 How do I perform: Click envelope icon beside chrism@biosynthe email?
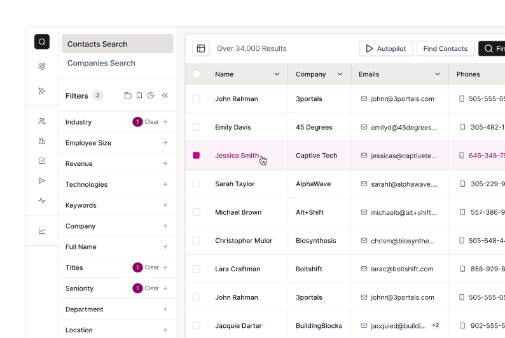pos(364,241)
